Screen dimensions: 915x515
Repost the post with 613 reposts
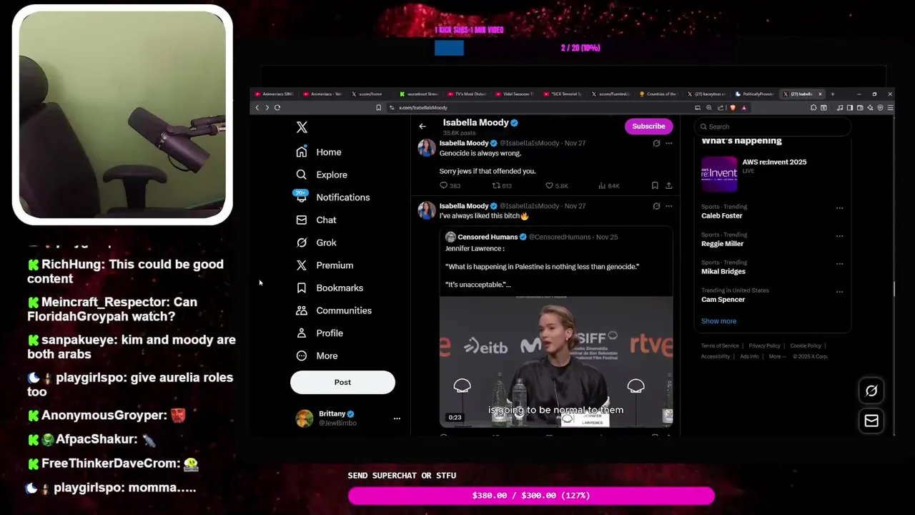[502, 186]
